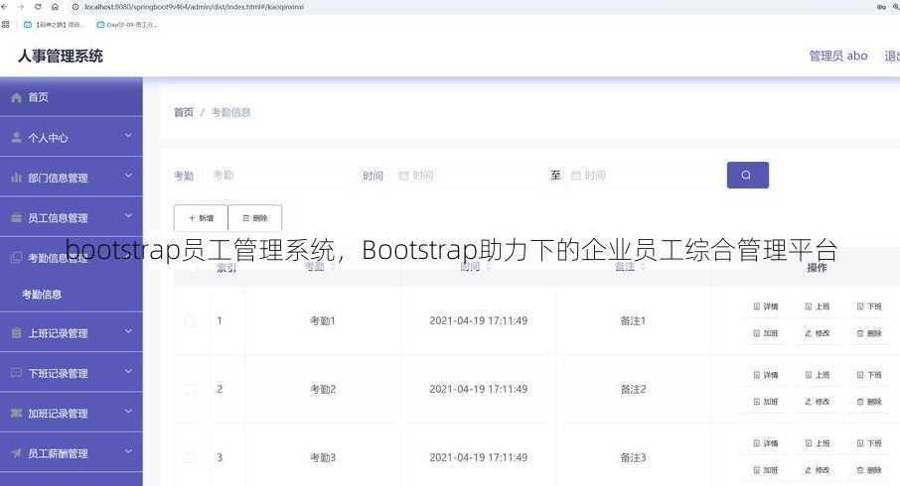
Task: Click 加班 in the 考勤3 row
Action: 765,470
